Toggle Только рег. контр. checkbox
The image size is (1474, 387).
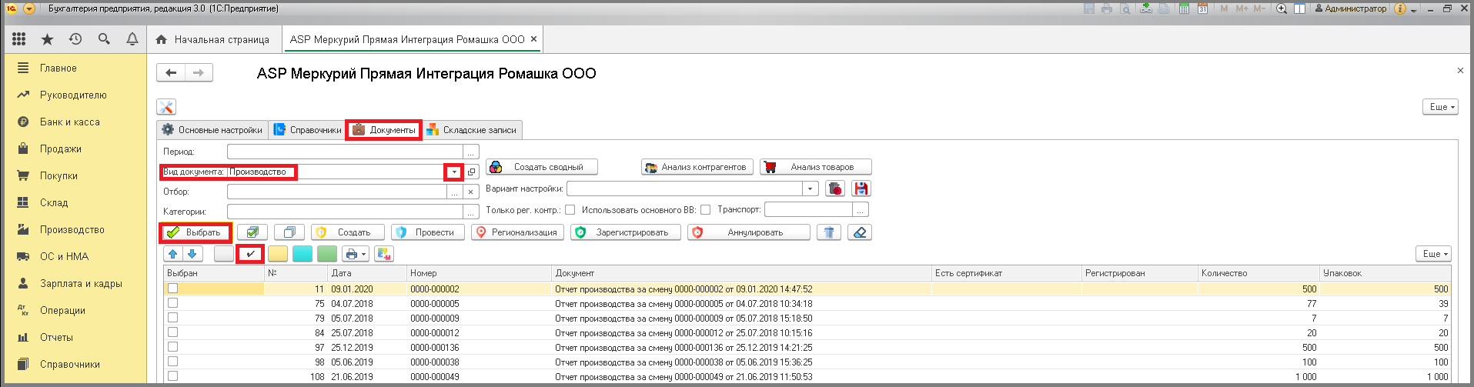tap(570, 209)
